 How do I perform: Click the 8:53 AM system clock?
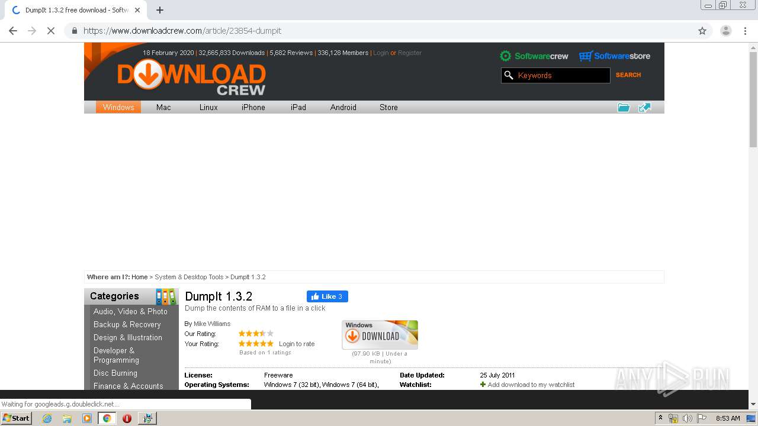728,418
